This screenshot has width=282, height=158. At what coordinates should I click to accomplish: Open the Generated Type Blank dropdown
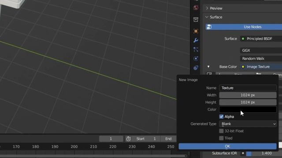tap(248, 124)
